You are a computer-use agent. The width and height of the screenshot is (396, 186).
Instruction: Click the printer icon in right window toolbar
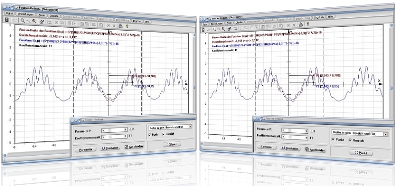[301, 24]
